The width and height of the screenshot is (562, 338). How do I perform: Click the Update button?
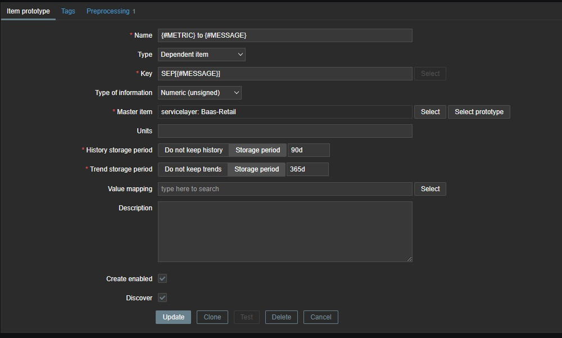[x=173, y=317]
